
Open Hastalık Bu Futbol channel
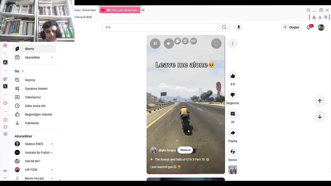click(34, 152)
